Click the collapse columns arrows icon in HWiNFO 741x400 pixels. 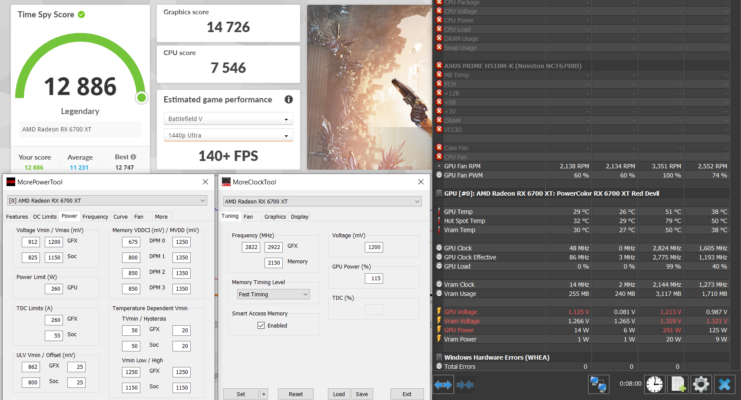click(x=465, y=384)
